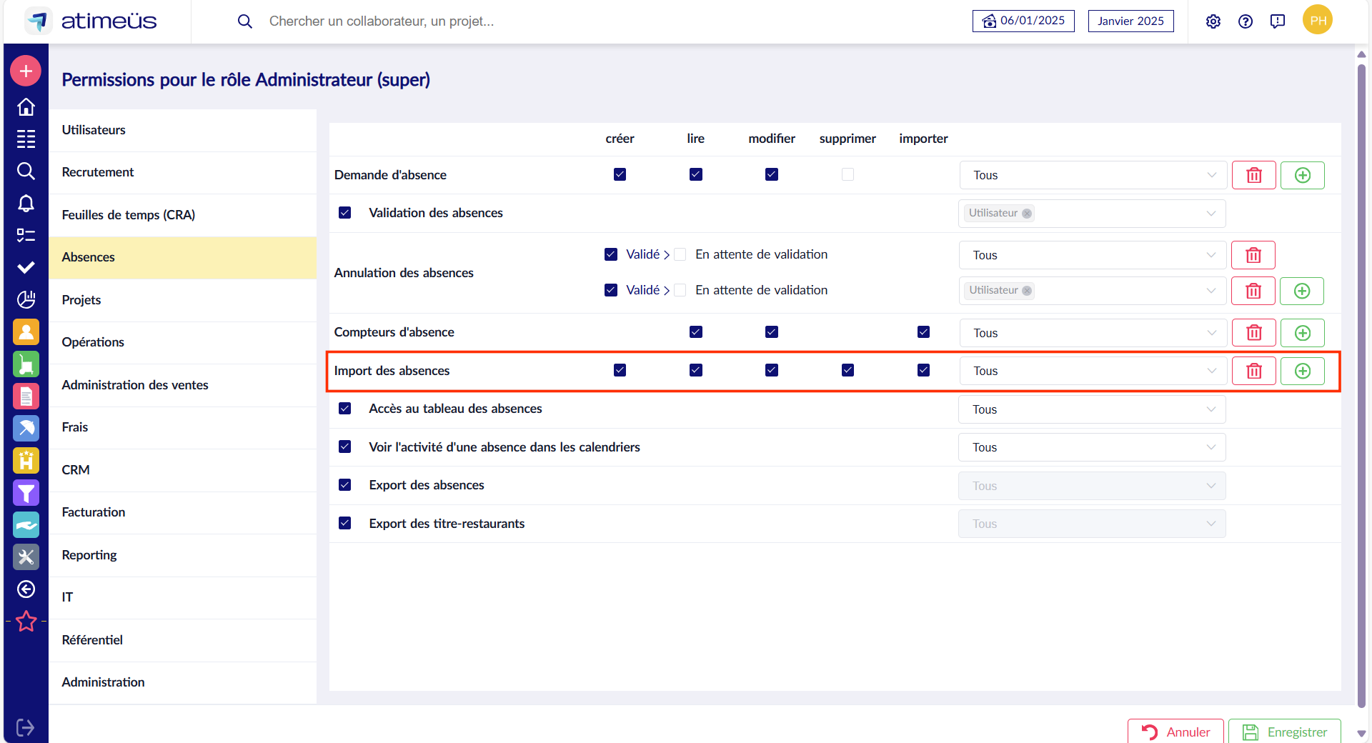The width and height of the screenshot is (1372, 743).
Task: Open the Import des absences Tous dropdown
Action: 1093,371
